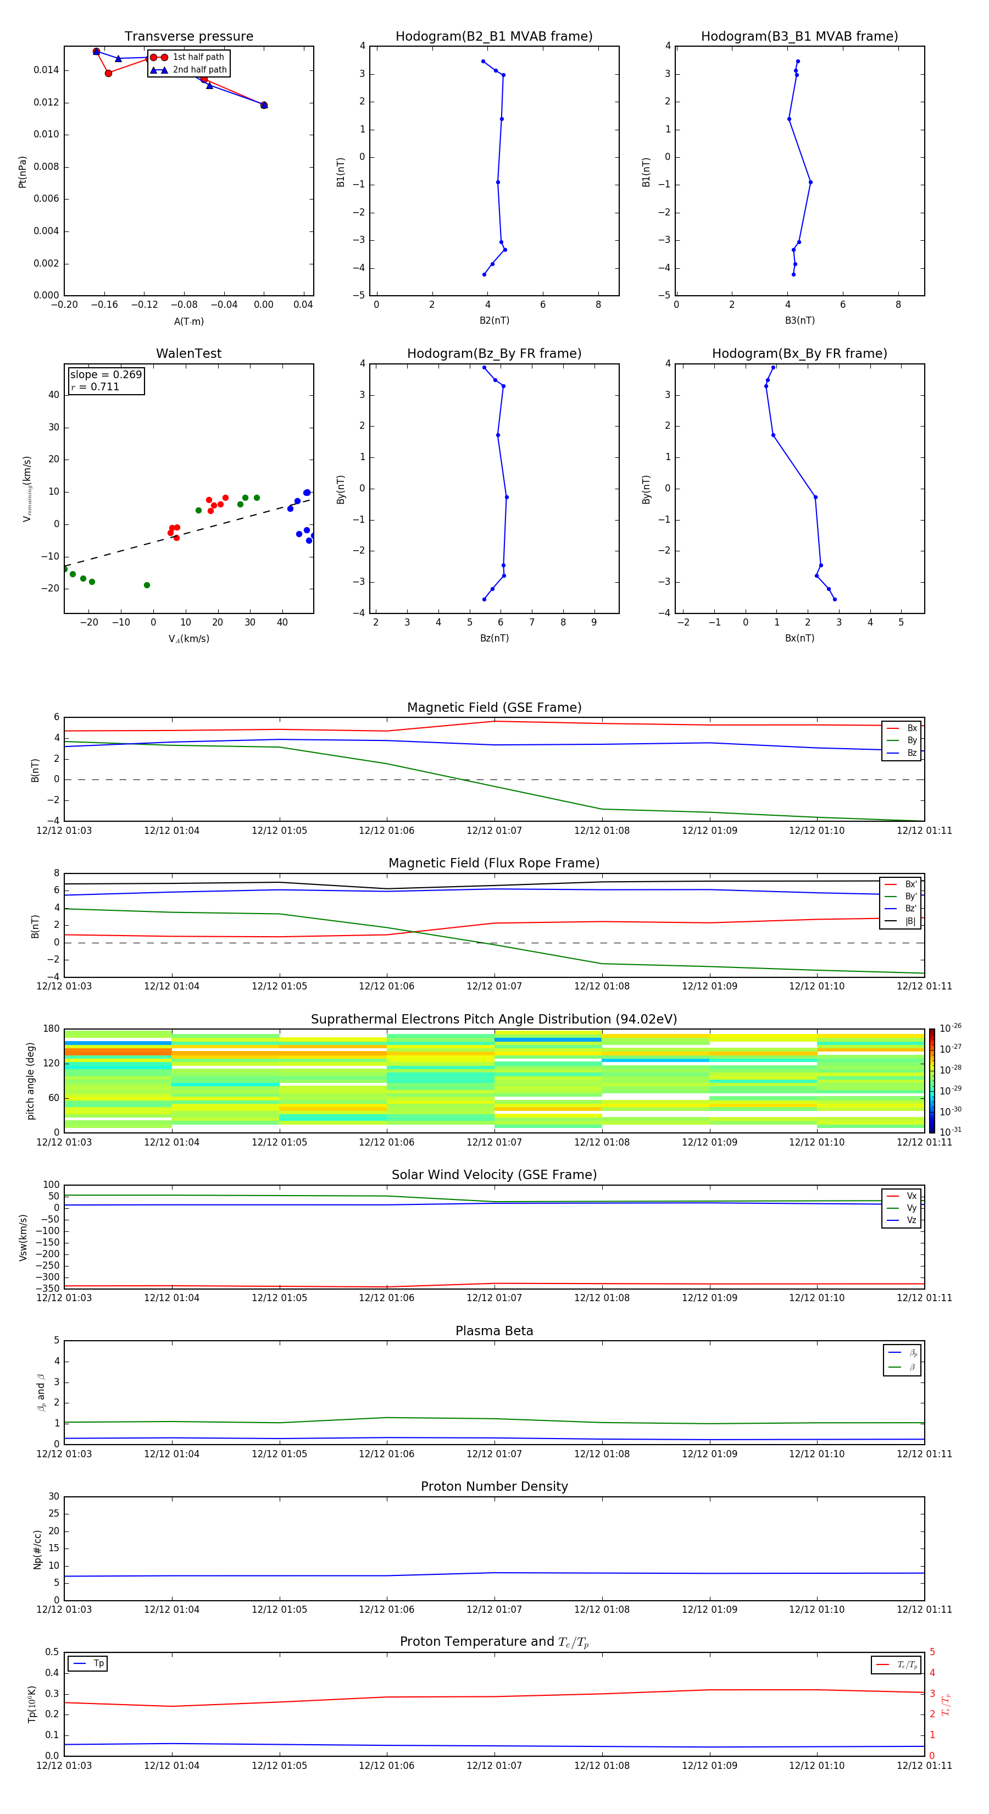Screen dimensions: 989x1814
Task: Click the 'Np(#/cc)' axis label
Action: (37, 1549)
